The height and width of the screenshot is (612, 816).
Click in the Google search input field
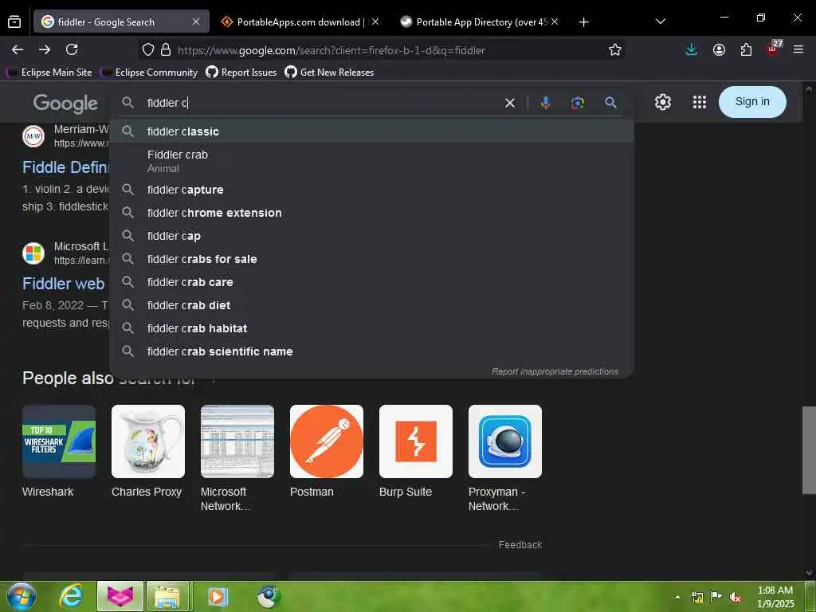[323, 103]
